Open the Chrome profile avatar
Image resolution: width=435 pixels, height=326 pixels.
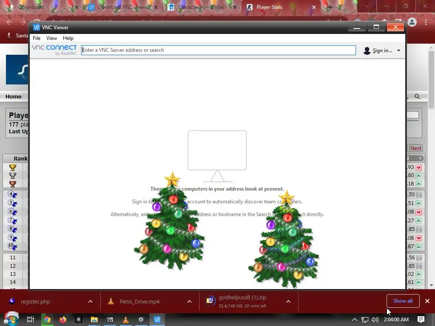pos(412,22)
